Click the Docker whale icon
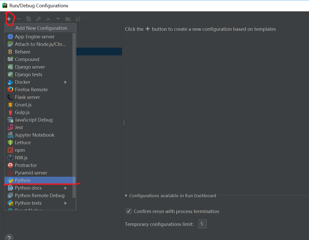 10,82
